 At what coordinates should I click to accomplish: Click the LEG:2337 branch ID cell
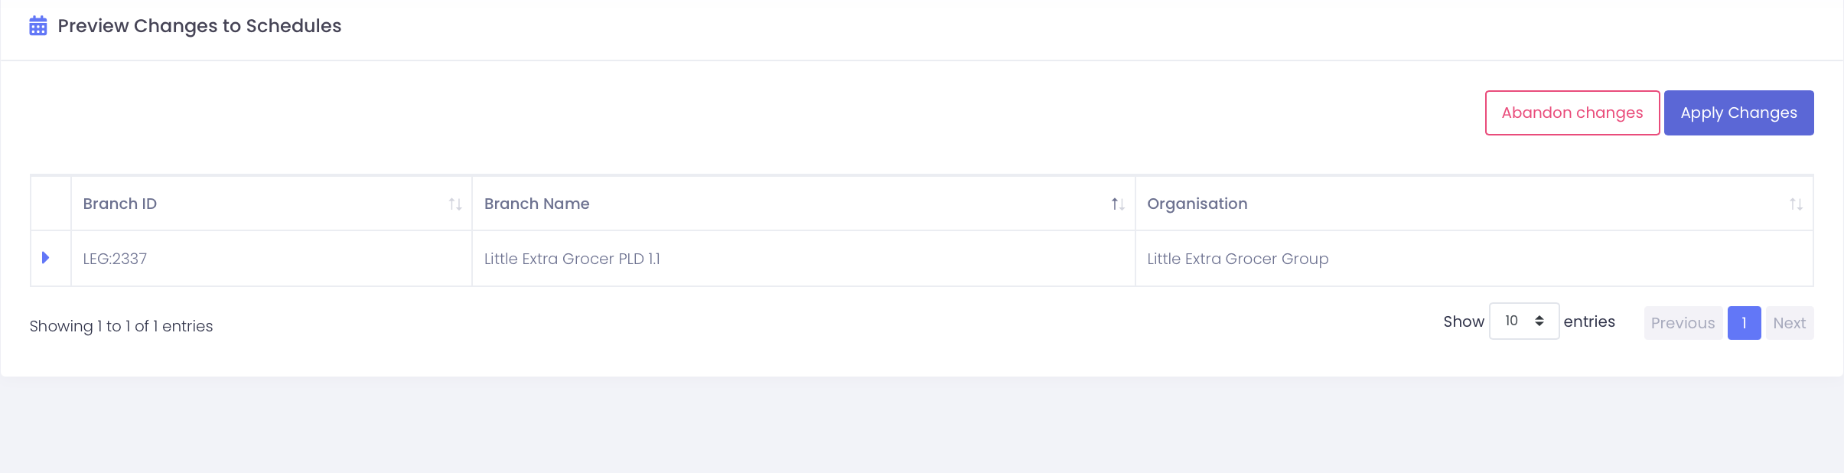pos(115,259)
